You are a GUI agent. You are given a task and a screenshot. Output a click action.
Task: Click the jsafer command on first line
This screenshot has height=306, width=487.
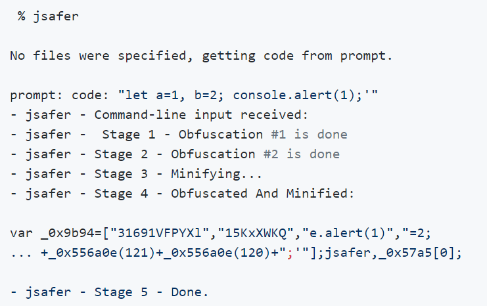point(56,16)
